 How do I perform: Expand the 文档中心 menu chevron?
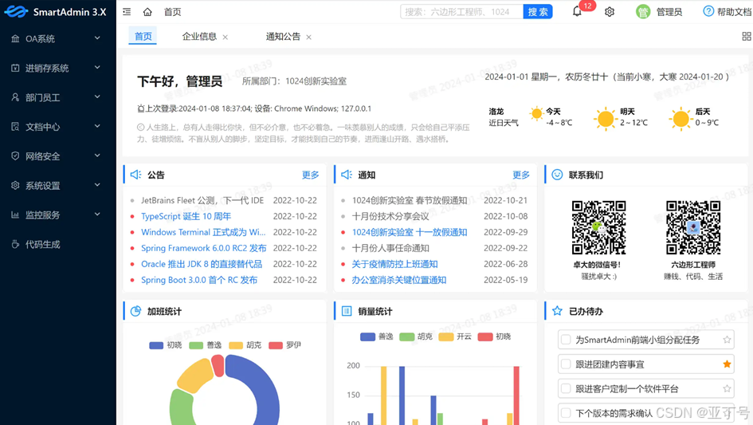[x=97, y=126]
